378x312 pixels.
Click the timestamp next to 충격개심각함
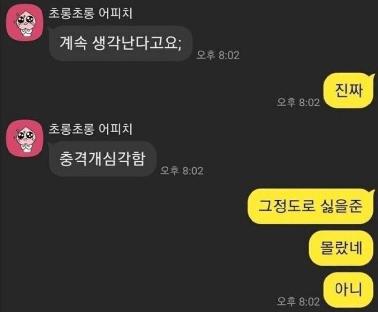[x=182, y=171]
